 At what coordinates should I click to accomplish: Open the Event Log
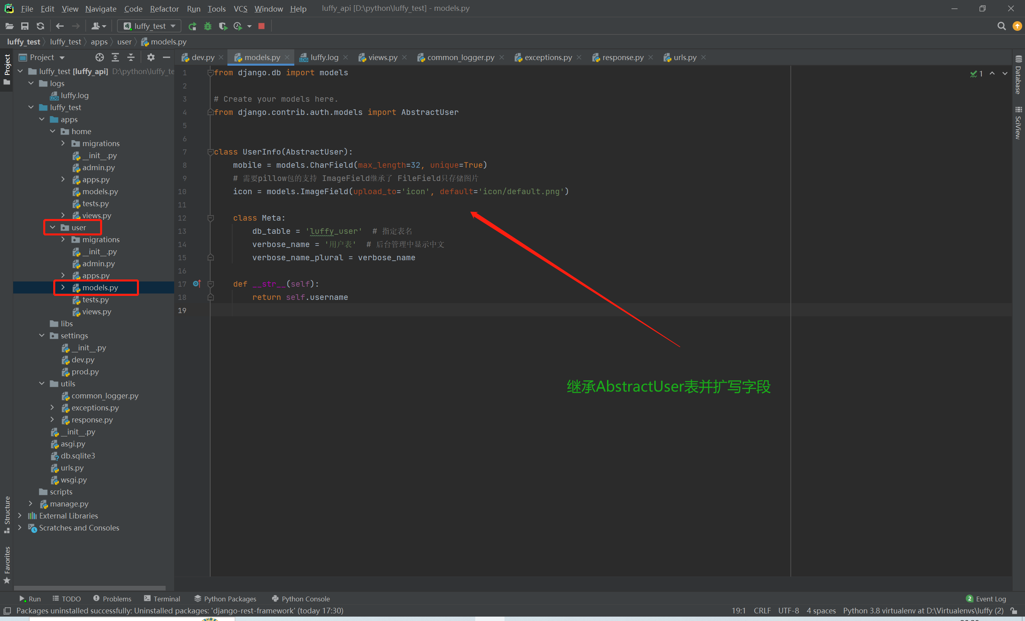point(986,599)
